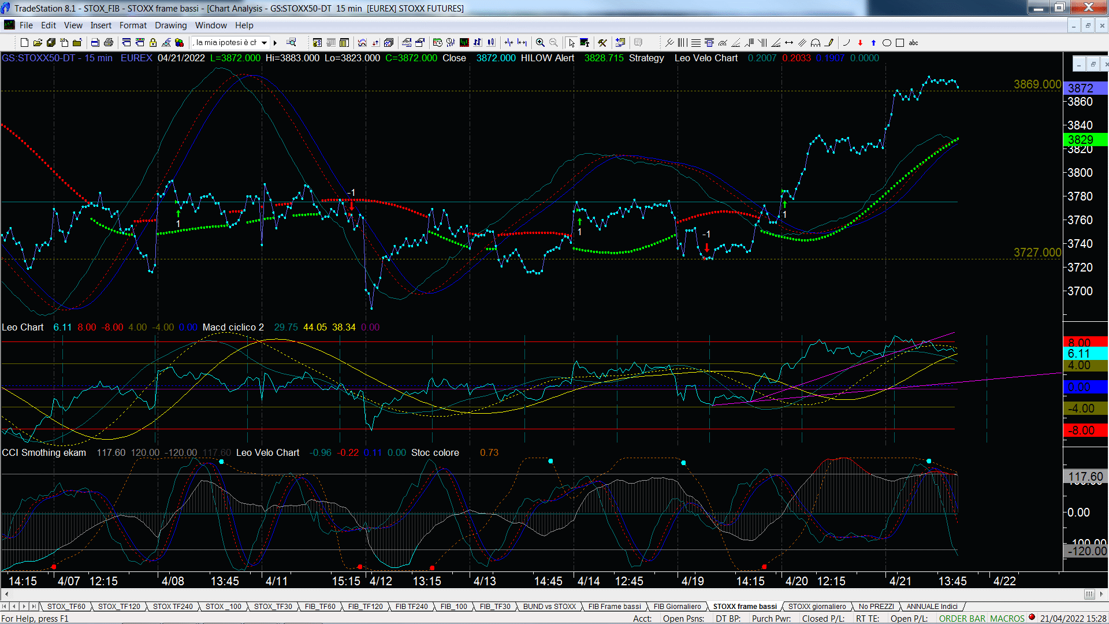
Task: Click horizontal scrollbar left arrow
Action: tap(6, 594)
